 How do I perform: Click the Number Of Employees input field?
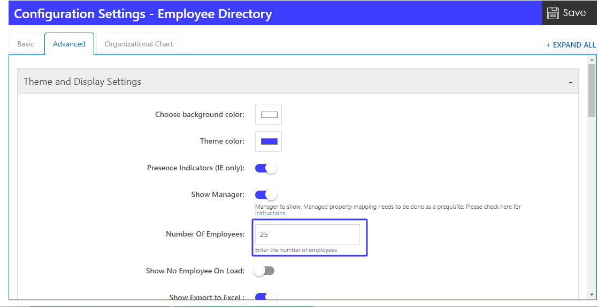click(307, 234)
